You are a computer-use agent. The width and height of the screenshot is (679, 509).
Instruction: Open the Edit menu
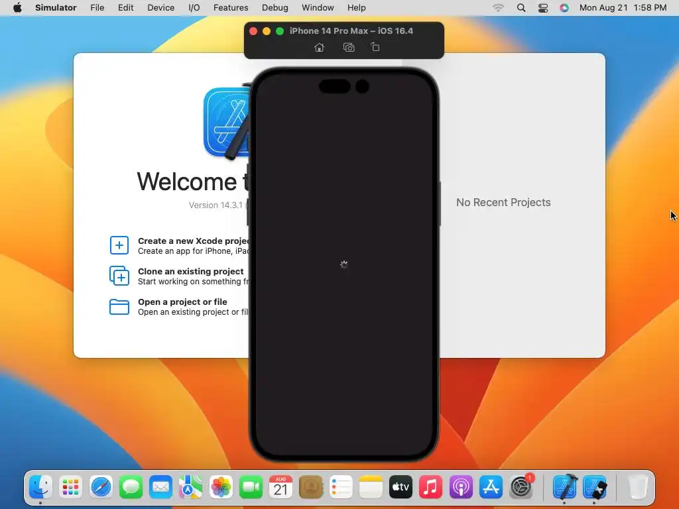(125, 7)
